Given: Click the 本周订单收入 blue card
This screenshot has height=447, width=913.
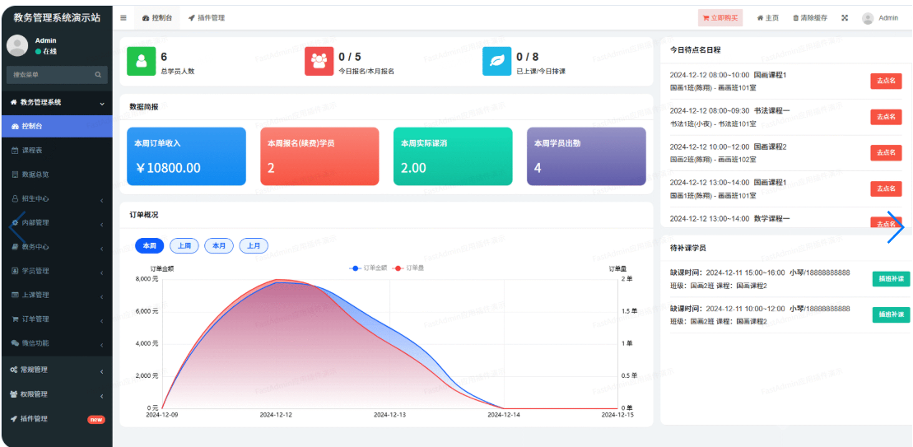Looking at the screenshot, I should coord(186,156).
